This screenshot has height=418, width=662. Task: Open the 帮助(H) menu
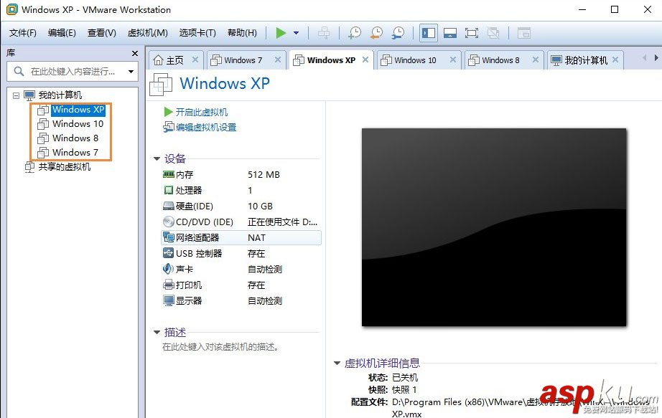click(243, 33)
